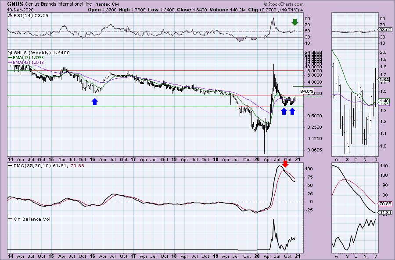Click the Chg +0.2700 (+19.71%) value
The image size is (395, 260).
point(273,10)
